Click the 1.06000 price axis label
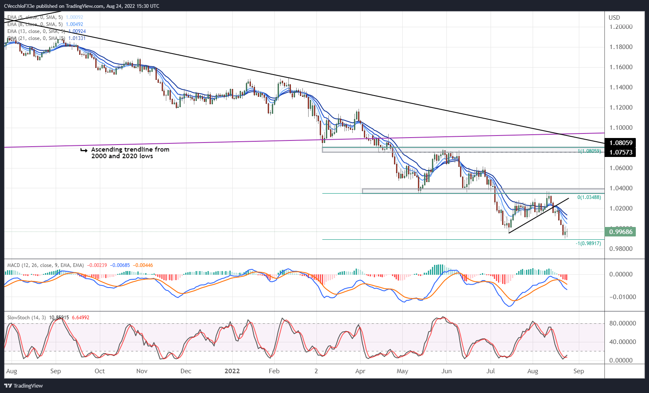The width and height of the screenshot is (649, 393). (x=621, y=168)
